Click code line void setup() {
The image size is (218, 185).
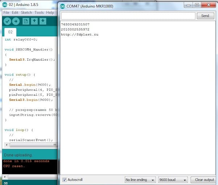coord(20,75)
